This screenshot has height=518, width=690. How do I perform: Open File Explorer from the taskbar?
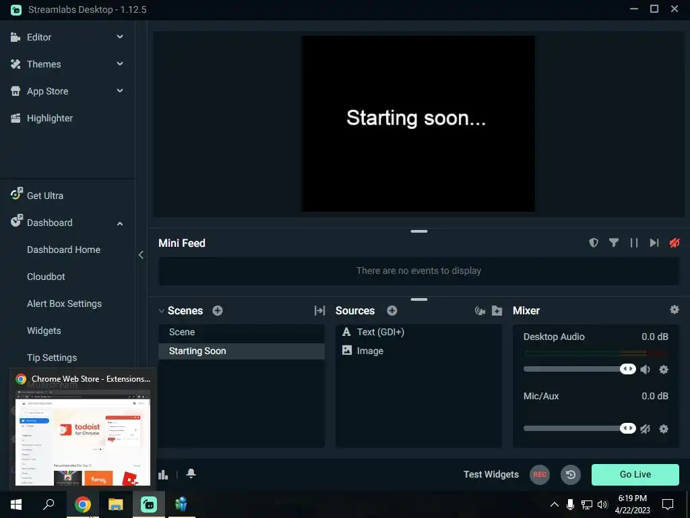(116, 505)
